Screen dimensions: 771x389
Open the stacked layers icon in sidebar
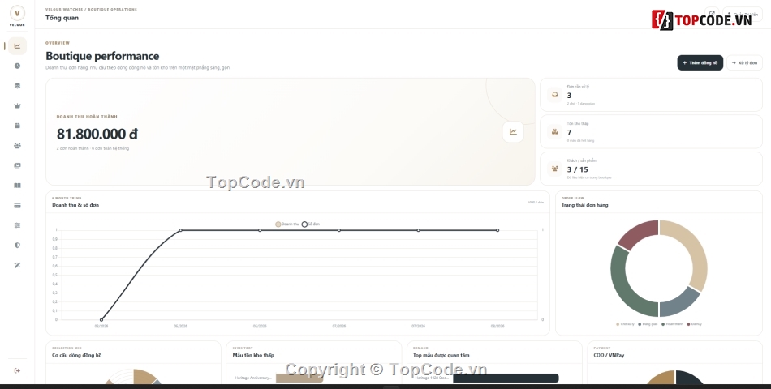pos(17,86)
